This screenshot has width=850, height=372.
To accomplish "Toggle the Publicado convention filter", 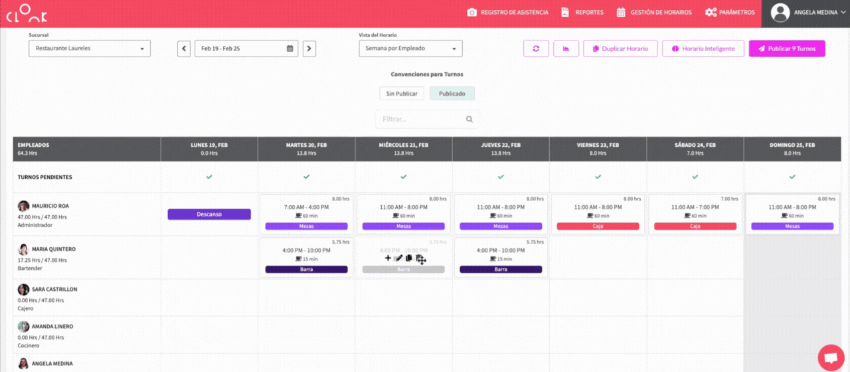I will pyautogui.click(x=452, y=94).
